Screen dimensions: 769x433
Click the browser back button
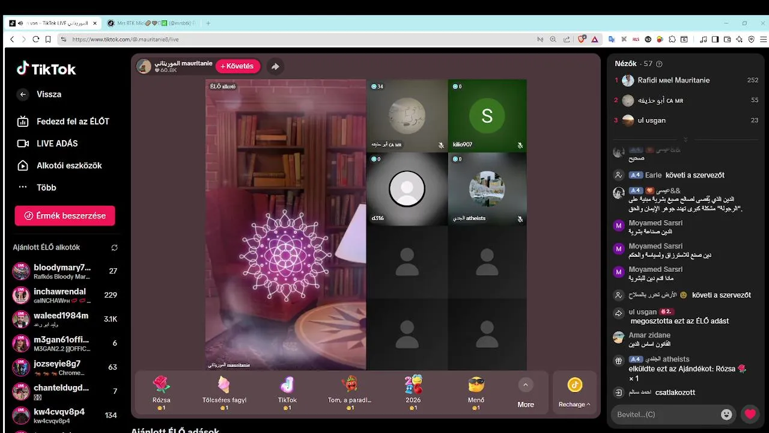[11, 39]
